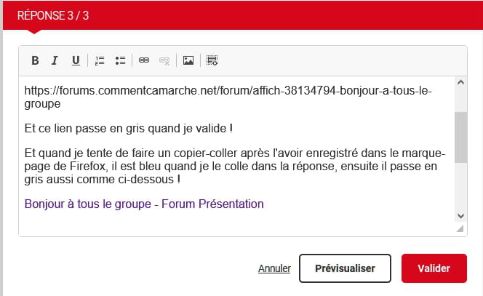Click the editor resize handle corner
This screenshot has width=483, height=296.
460,228
